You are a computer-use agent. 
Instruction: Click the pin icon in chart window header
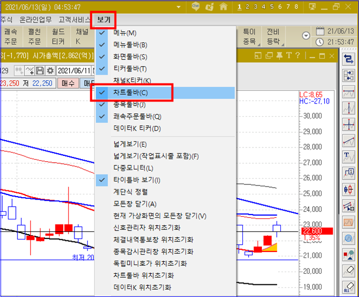[279, 55]
